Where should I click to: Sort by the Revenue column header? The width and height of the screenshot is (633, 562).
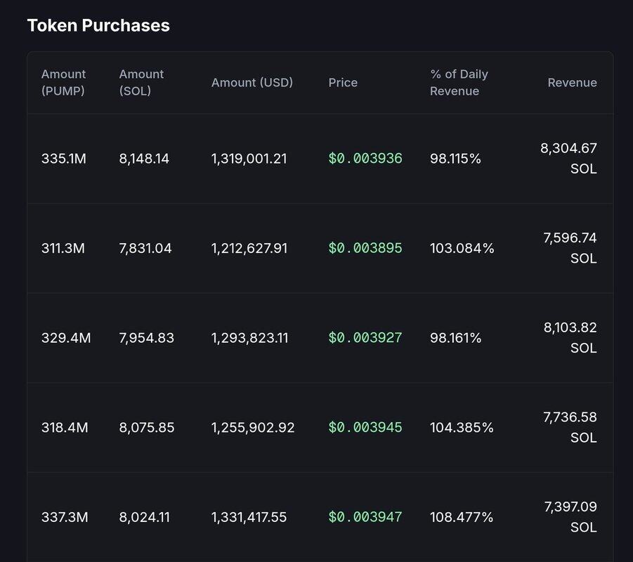572,82
